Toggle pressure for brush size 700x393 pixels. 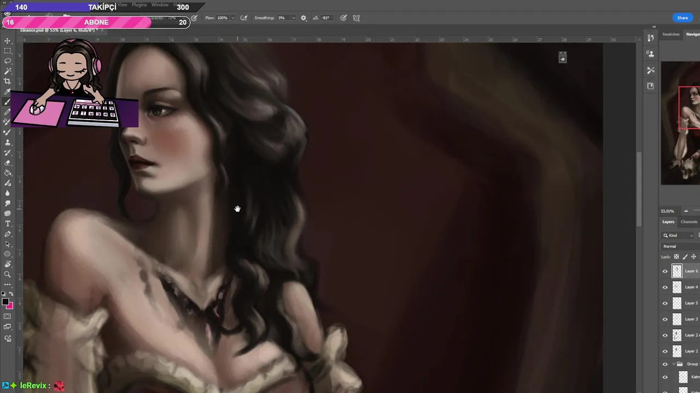(343, 18)
